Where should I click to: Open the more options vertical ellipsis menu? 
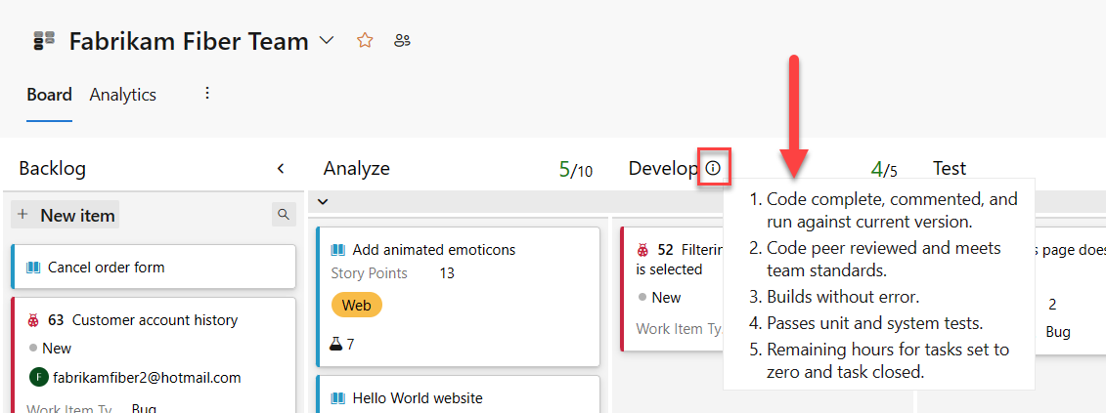[207, 94]
